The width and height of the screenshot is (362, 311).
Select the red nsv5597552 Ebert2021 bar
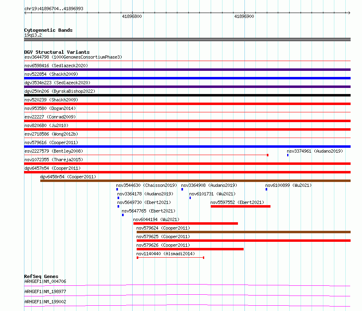(x=240, y=206)
